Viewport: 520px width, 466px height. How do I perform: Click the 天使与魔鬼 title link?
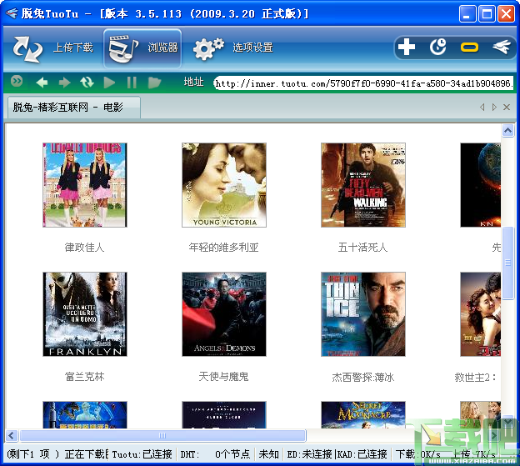pos(224,377)
